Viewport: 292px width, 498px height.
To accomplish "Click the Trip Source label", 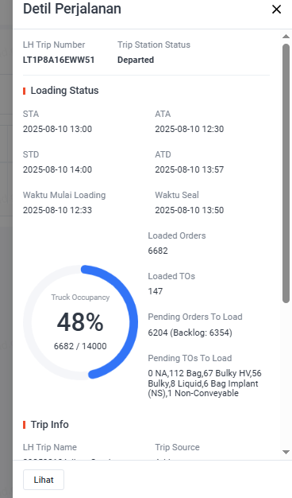I will coord(178,447).
